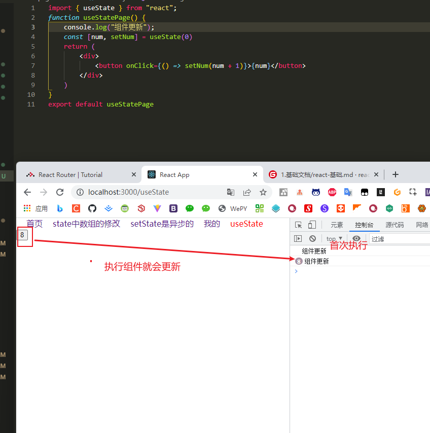The height and width of the screenshot is (433, 430).
Task: Bookmark this page with the star icon
Action: pos(263,192)
